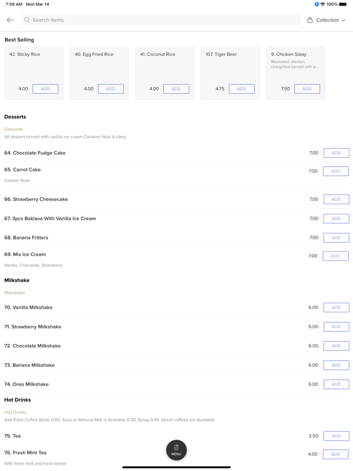Select the Milkshake category link
The image size is (353, 471).
(x=15, y=292)
